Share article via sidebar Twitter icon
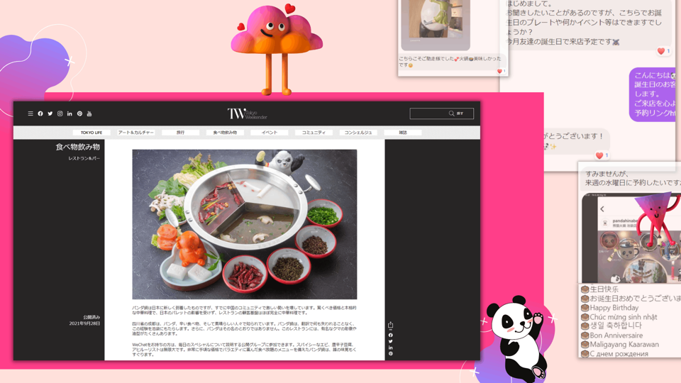 (391, 341)
